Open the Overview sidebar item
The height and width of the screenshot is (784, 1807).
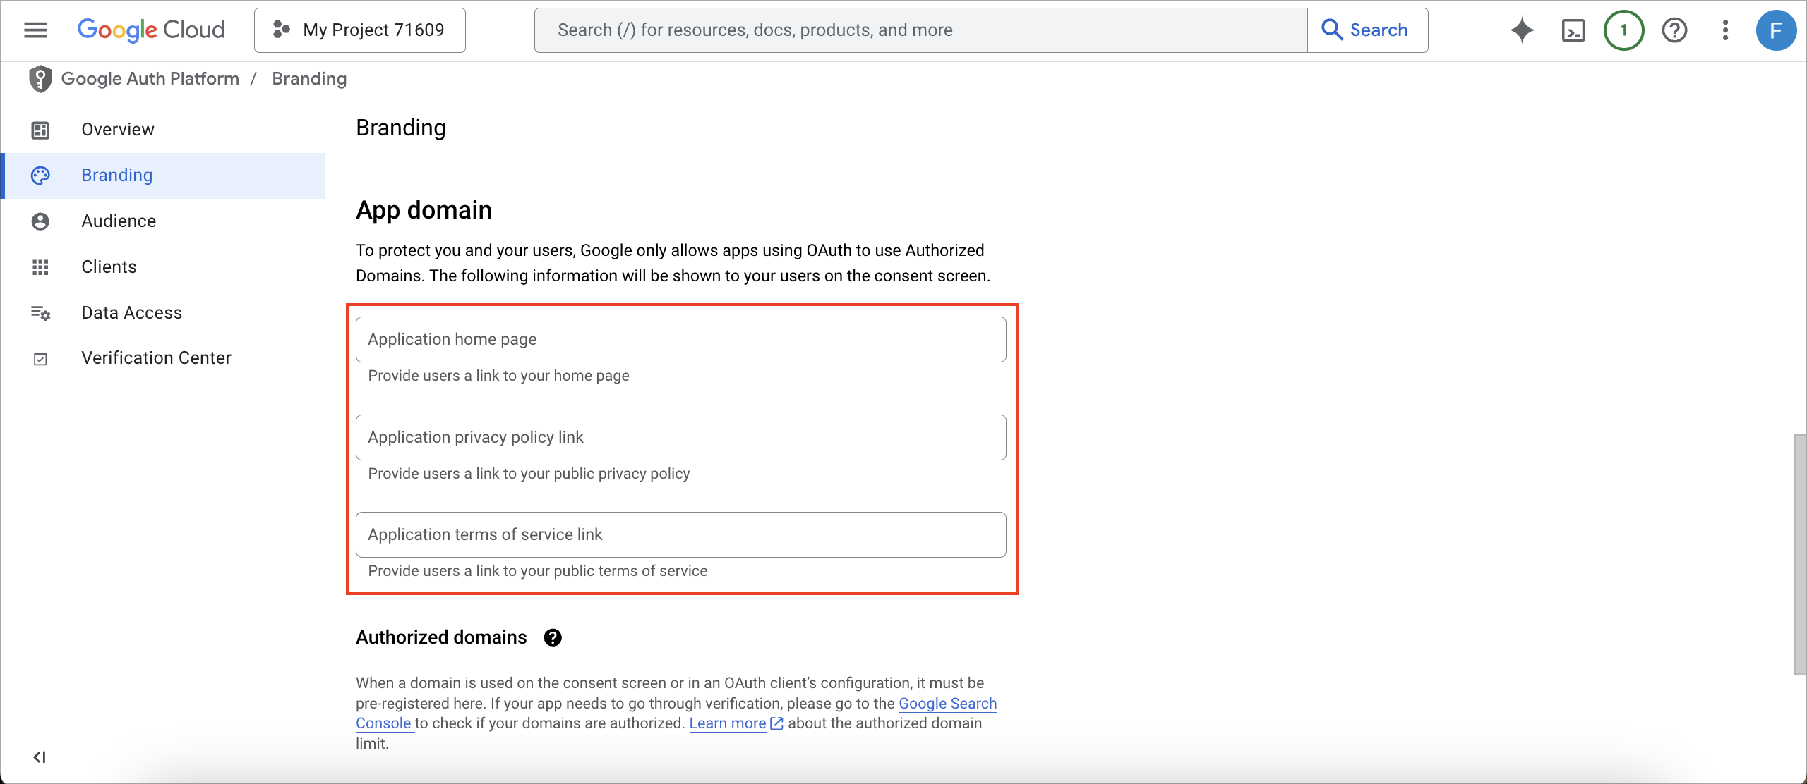(164, 130)
